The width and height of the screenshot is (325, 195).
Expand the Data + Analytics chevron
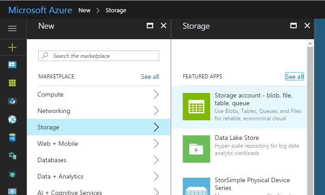156,176
